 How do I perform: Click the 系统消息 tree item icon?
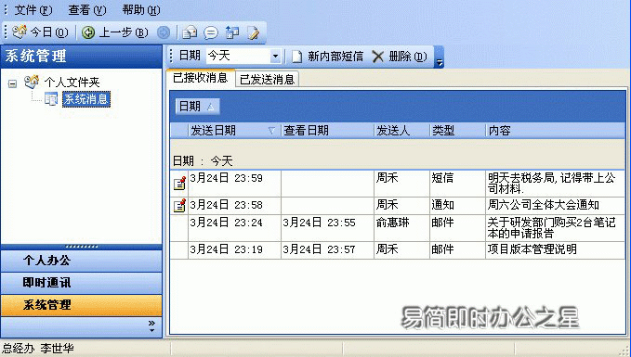click(51, 99)
